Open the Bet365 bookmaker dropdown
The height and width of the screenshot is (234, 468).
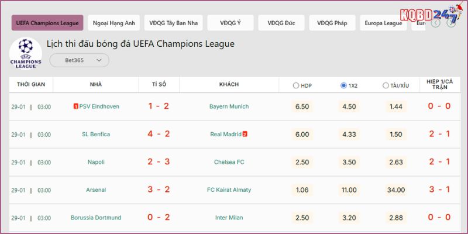79,60
